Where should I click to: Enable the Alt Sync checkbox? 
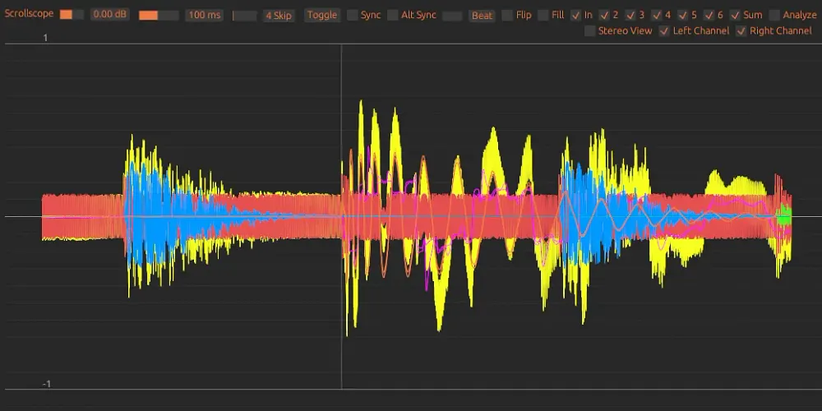pyautogui.click(x=393, y=15)
